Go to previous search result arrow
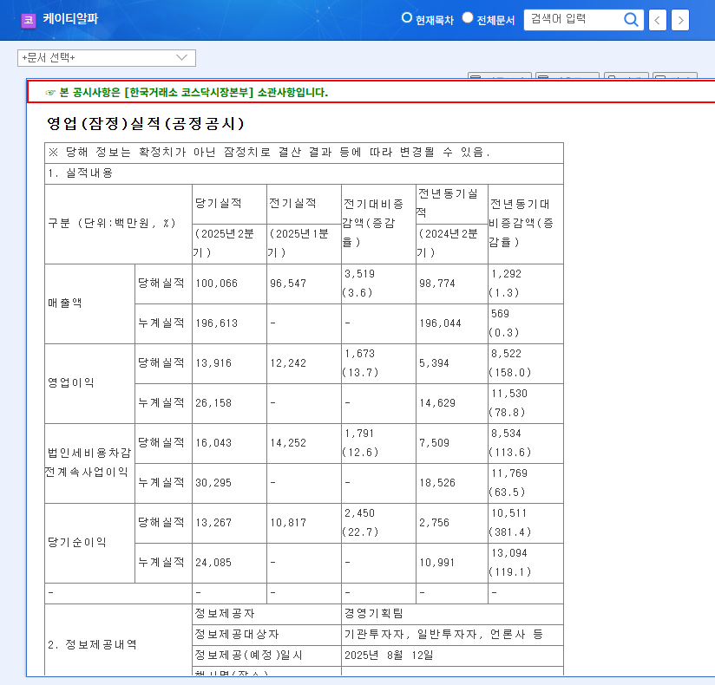 (658, 20)
